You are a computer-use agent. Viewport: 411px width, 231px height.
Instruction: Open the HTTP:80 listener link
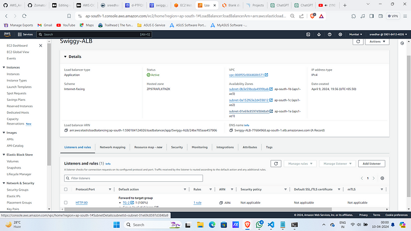81,203
